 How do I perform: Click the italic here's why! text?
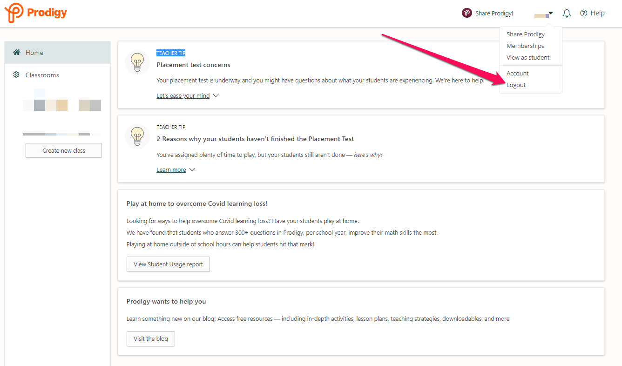tap(368, 155)
